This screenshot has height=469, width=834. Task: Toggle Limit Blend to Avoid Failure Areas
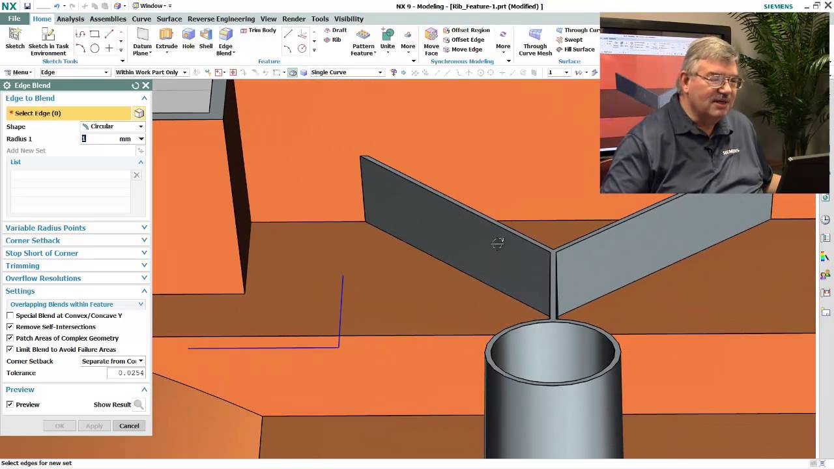(x=10, y=349)
